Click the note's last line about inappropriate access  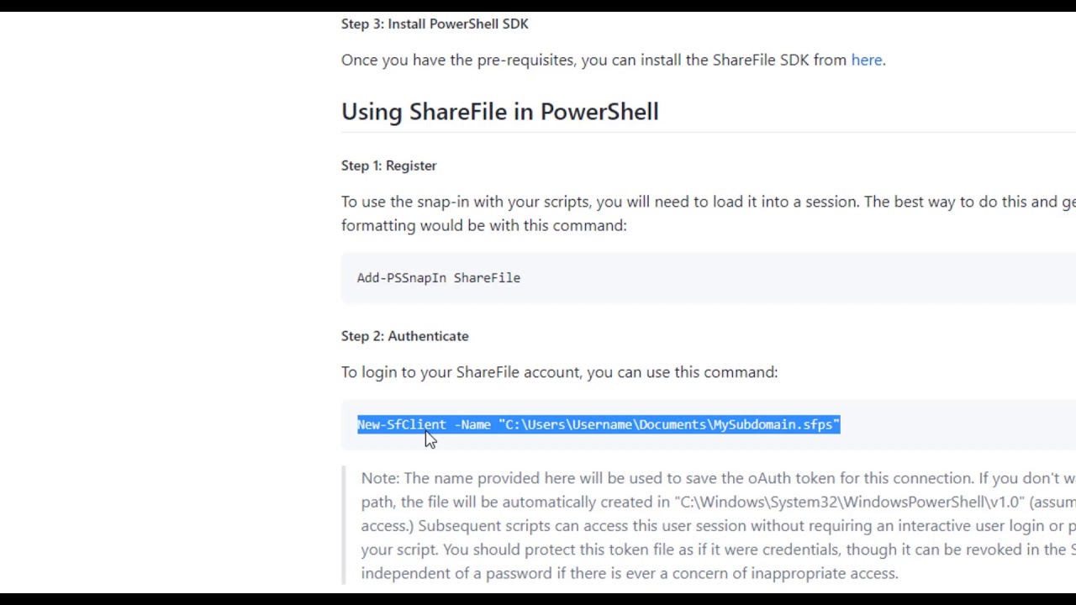(630, 573)
